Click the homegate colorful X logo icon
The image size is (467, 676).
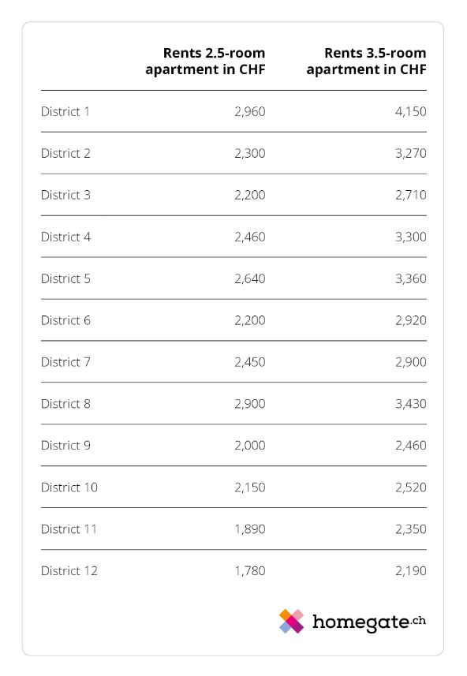tap(292, 622)
